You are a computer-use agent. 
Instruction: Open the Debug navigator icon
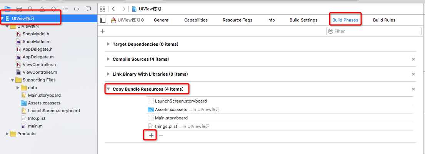pos(65,9)
